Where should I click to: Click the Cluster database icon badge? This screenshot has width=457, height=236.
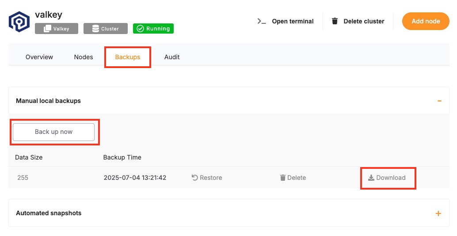tap(106, 29)
